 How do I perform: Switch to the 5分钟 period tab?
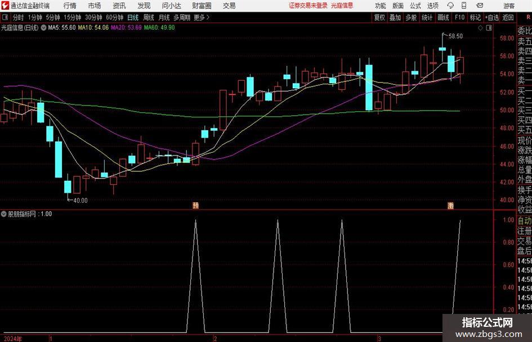(53, 17)
